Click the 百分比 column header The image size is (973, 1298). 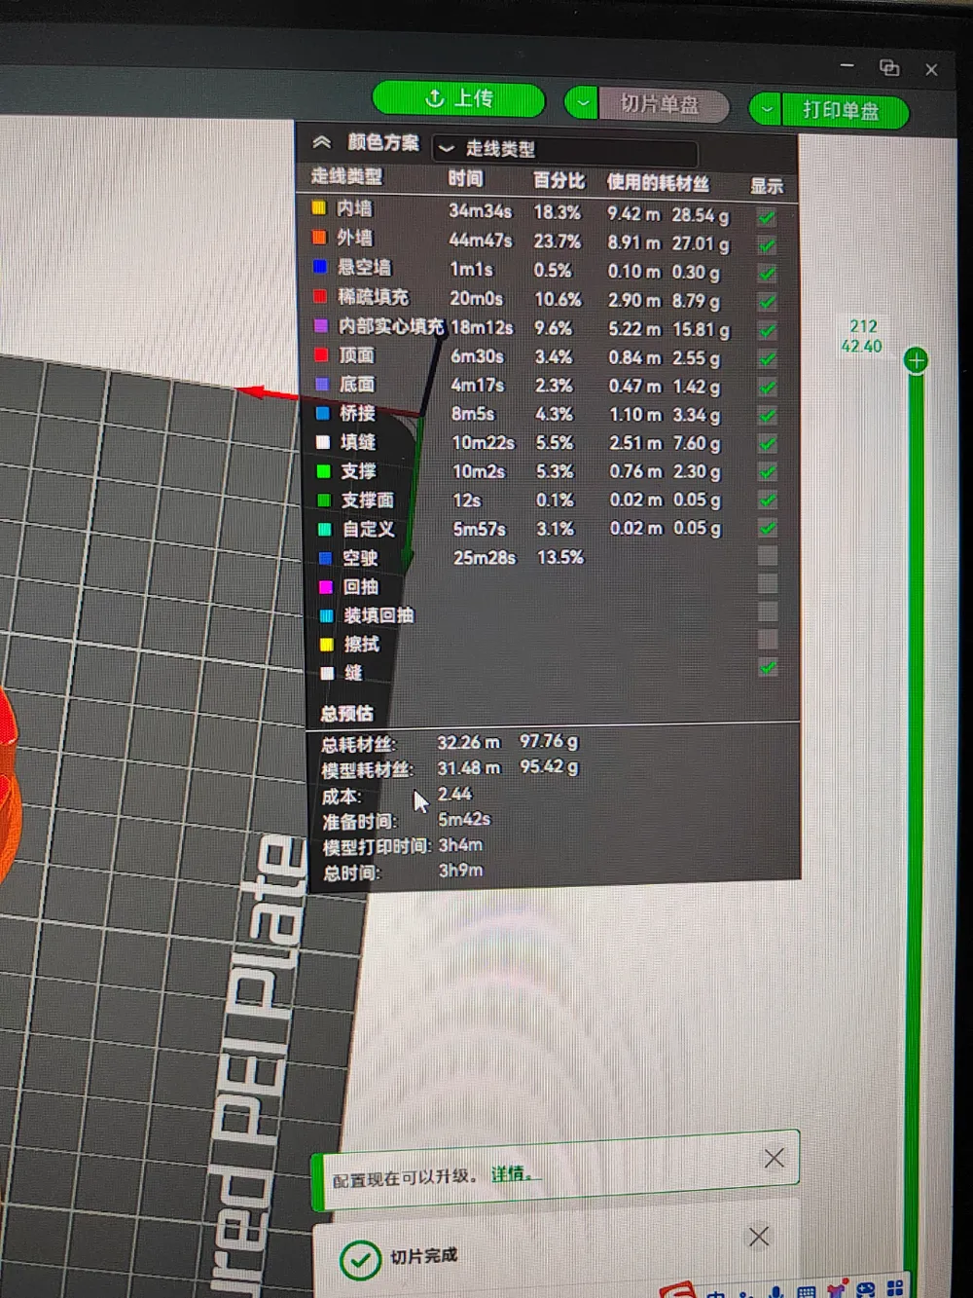(559, 180)
